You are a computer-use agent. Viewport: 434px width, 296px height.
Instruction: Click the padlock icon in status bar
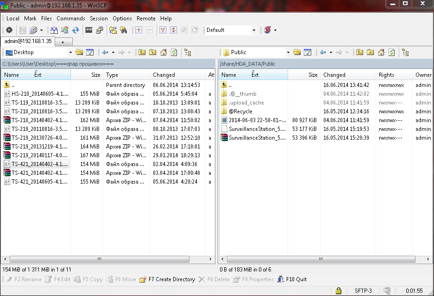(338, 291)
